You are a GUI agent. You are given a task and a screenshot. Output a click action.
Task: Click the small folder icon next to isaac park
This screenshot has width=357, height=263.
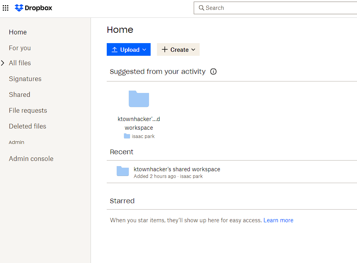(127, 136)
